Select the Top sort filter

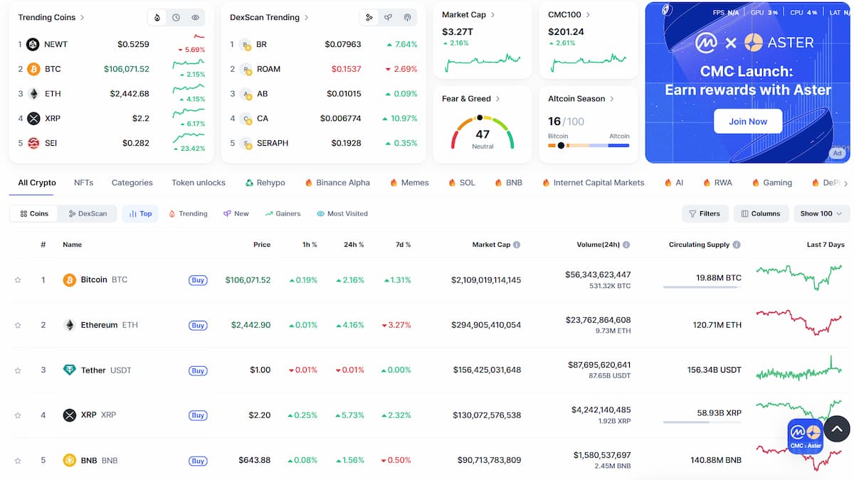tap(139, 213)
